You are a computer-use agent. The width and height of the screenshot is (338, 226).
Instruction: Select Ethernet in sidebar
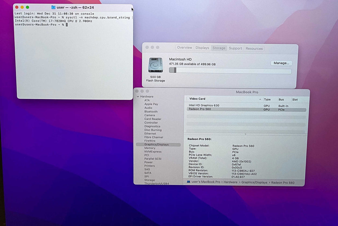coord(150,134)
